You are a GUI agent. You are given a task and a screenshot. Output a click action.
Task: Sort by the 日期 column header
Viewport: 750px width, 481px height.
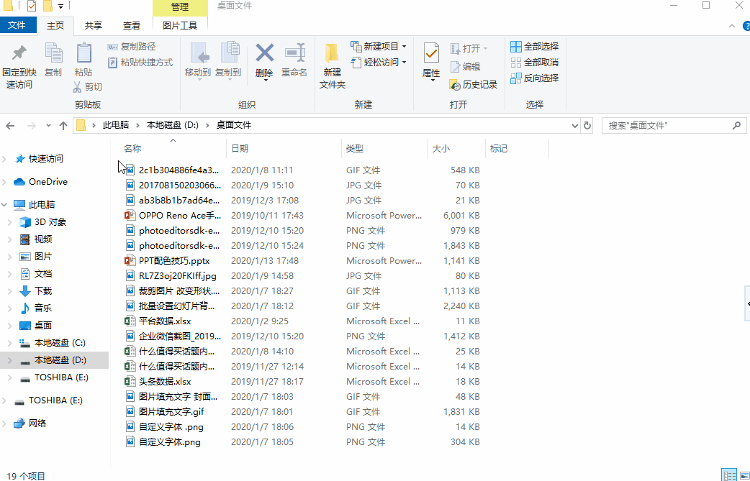pyautogui.click(x=284, y=149)
